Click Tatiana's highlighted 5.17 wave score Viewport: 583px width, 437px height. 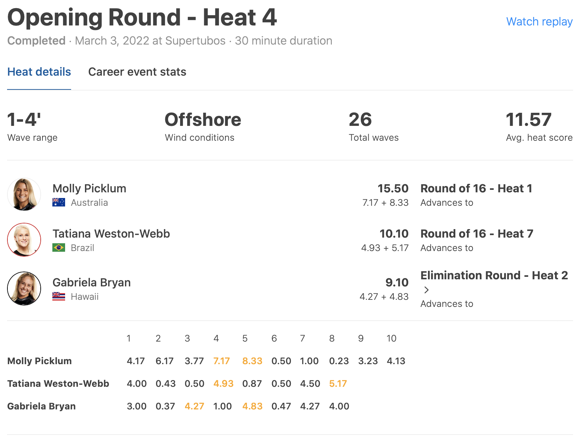338,384
